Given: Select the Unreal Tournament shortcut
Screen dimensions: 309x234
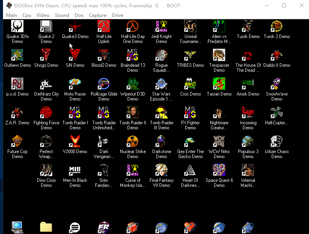Looking at the screenshot, I should tap(190, 26).
